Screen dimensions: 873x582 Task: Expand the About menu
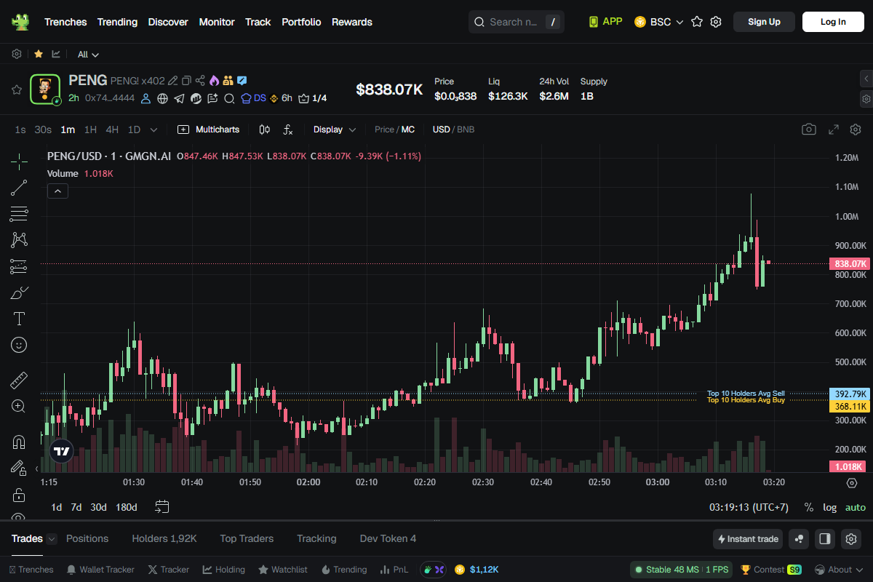coord(838,570)
